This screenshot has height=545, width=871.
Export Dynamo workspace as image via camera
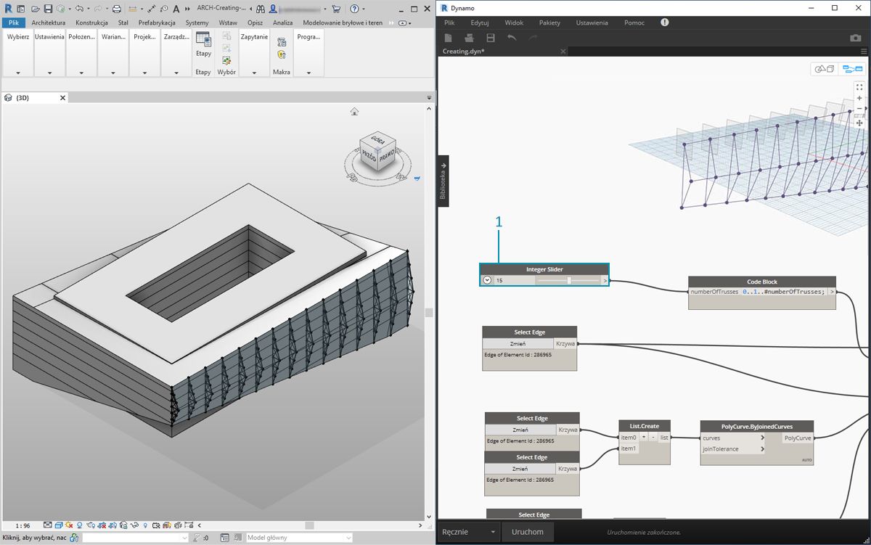pyautogui.click(x=856, y=38)
